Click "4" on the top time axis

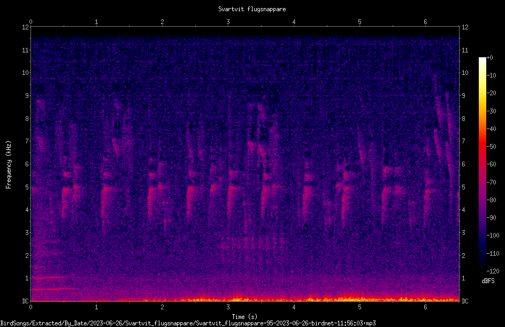tap(294, 22)
